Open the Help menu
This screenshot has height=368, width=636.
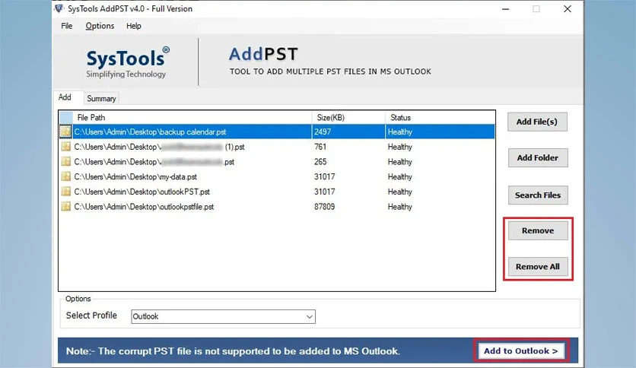tap(133, 26)
